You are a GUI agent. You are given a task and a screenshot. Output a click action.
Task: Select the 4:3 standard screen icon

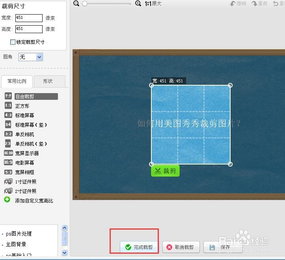coord(8,115)
